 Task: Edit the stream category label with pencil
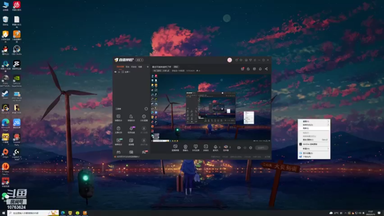point(161,71)
